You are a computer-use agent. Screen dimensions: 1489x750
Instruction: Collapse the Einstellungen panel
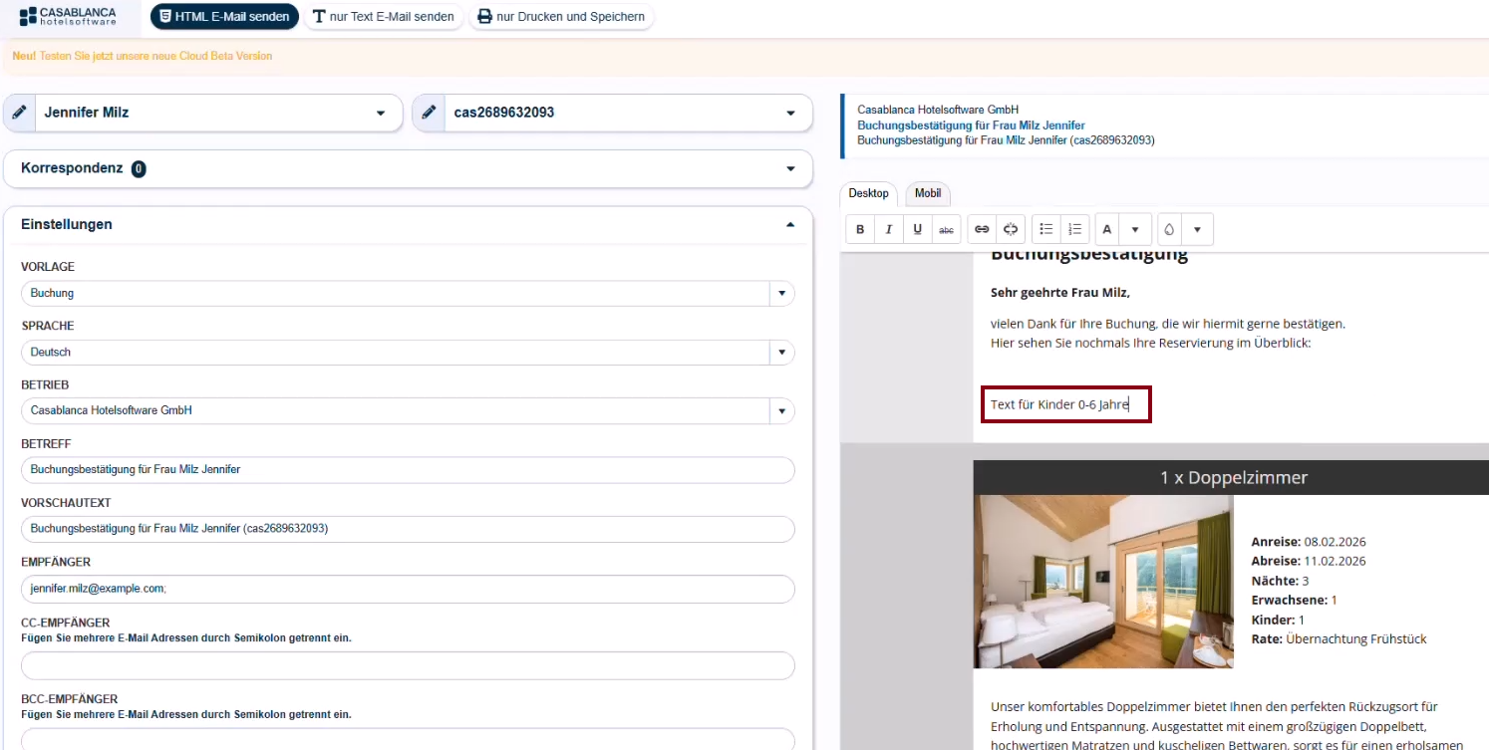point(790,224)
